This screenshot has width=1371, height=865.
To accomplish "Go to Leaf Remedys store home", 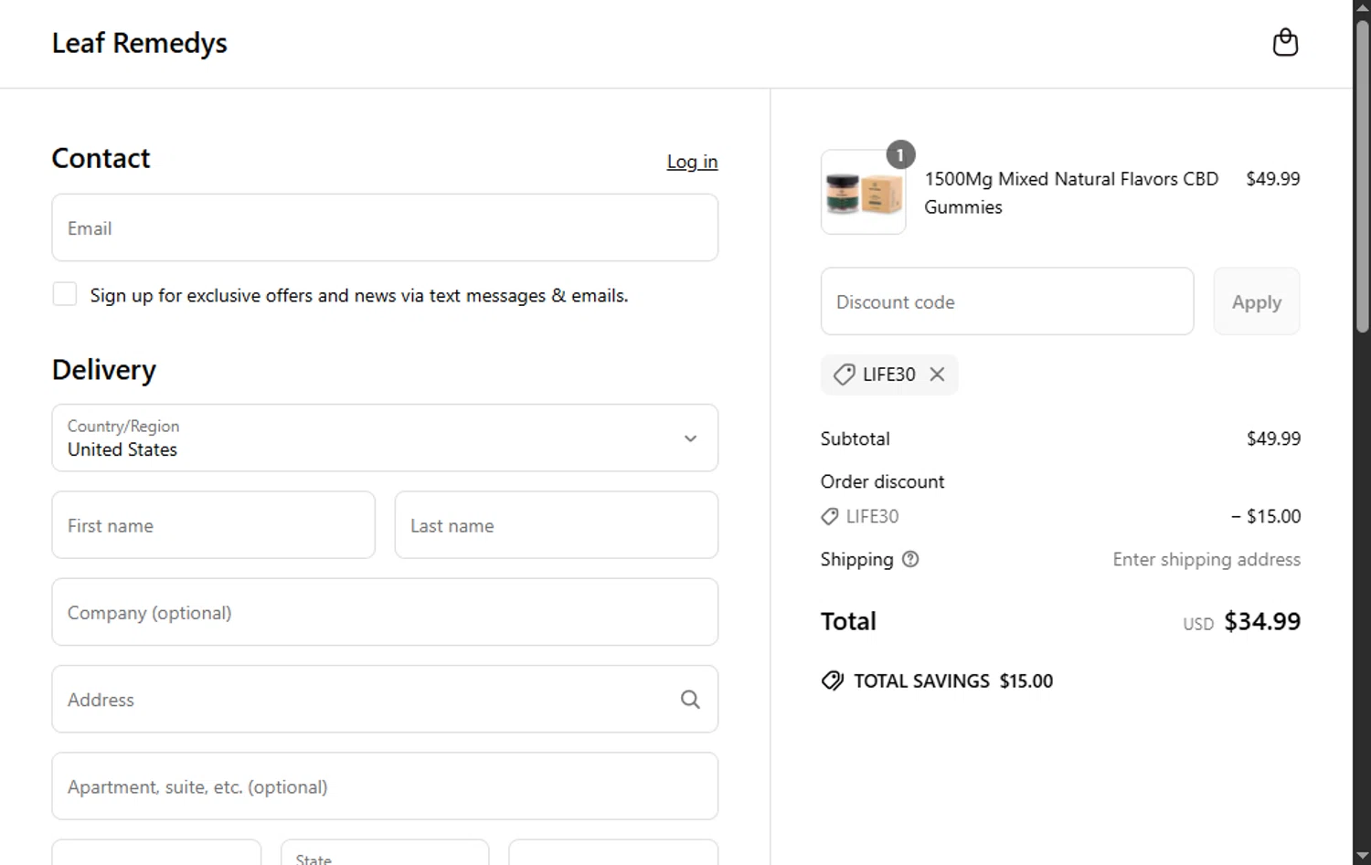I will (139, 43).
